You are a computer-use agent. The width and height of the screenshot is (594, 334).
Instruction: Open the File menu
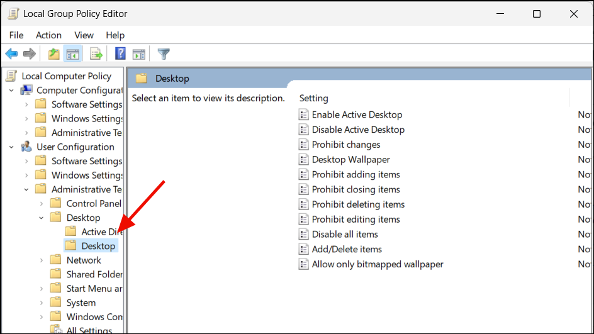click(x=16, y=35)
